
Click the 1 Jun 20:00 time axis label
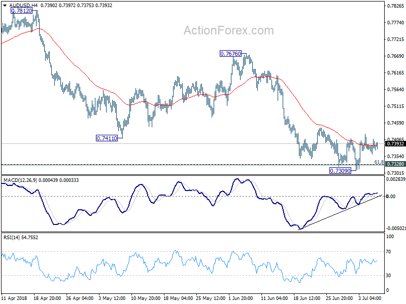click(241, 298)
